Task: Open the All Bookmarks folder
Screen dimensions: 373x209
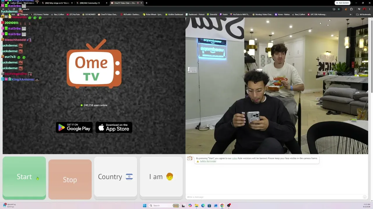Action: [363, 15]
